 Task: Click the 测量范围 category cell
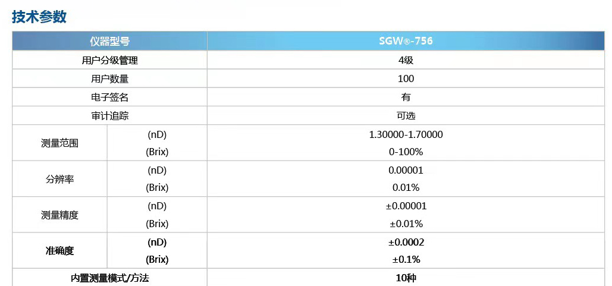[x=59, y=143]
